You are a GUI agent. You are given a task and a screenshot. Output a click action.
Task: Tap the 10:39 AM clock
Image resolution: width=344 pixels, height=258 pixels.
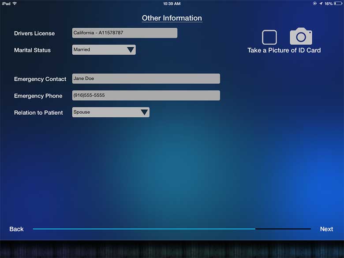click(x=172, y=4)
